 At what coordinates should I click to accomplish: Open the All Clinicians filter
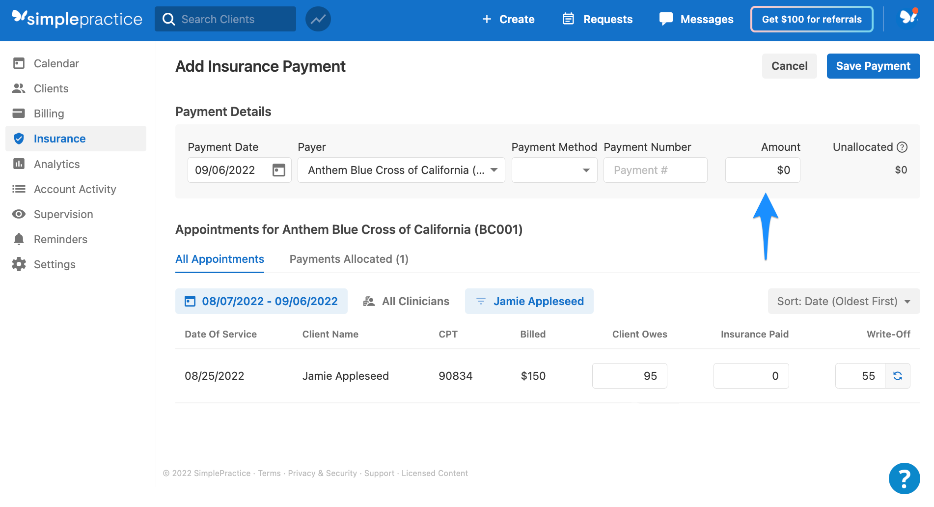pyautogui.click(x=406, y=301)
